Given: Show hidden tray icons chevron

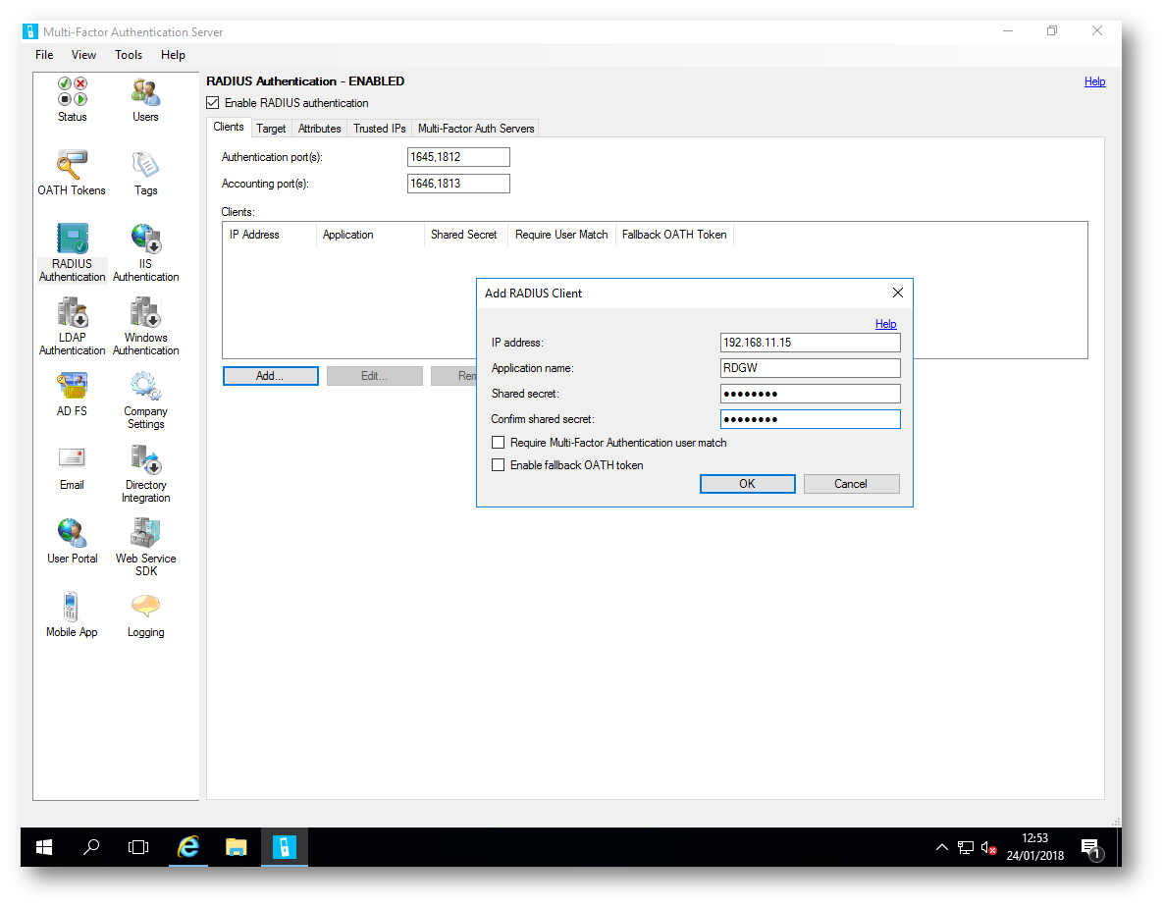Looking at the screenshot, I should pos(942,847).
